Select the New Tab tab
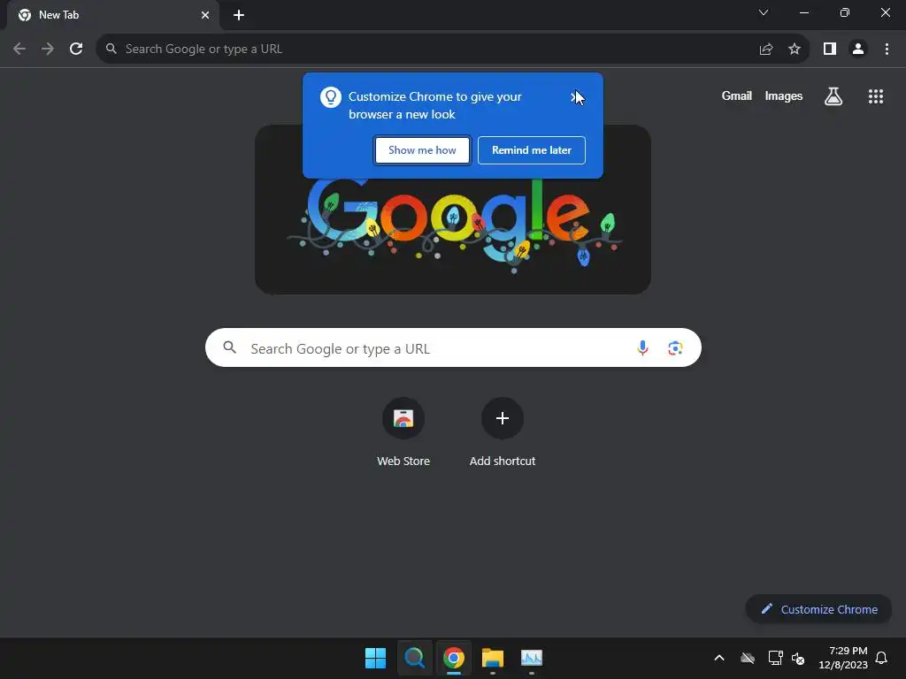The width and height of the screenshot is (906, 679). tap(113, 15)
